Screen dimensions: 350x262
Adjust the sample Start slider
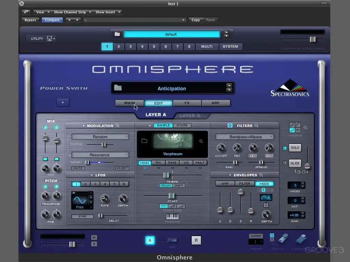[172, 196]
